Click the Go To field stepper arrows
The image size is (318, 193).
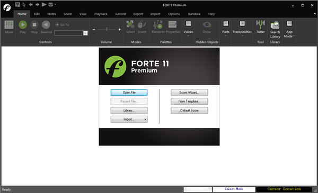85,33
